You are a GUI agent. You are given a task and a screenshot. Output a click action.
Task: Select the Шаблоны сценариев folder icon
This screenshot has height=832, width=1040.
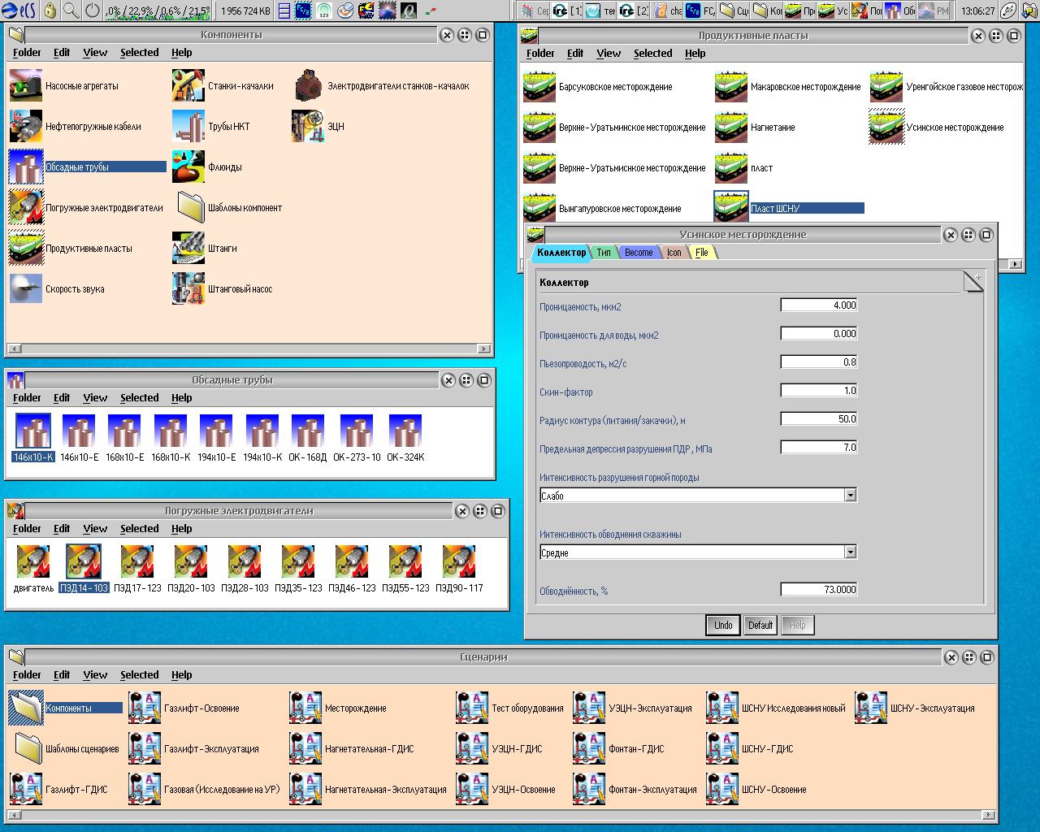pos(26,749)
